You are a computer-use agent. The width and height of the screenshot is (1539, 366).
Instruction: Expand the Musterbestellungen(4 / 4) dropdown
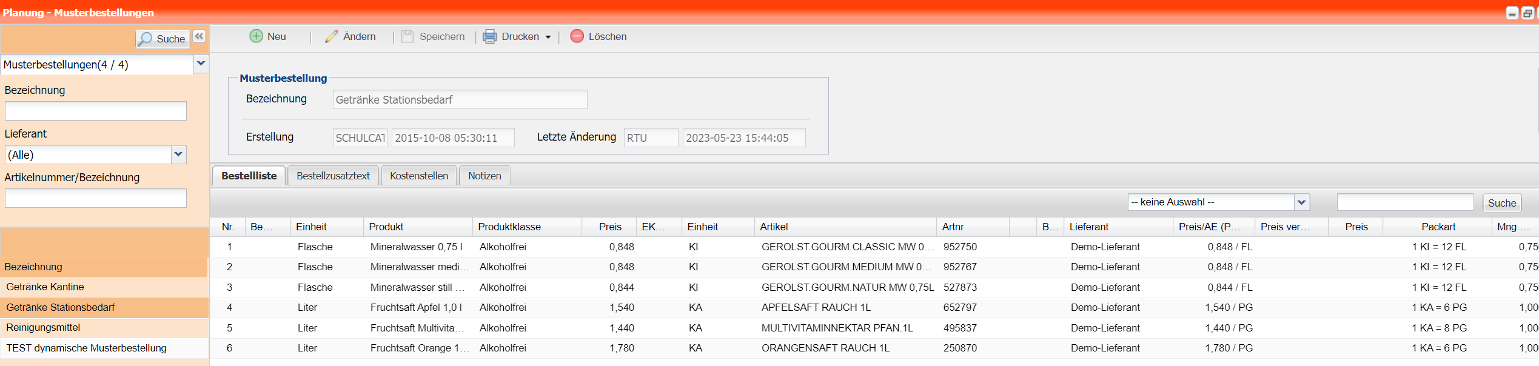click(201, 64)
